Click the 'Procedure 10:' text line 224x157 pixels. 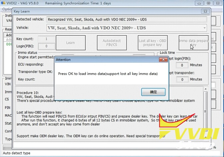click(28, 93)
